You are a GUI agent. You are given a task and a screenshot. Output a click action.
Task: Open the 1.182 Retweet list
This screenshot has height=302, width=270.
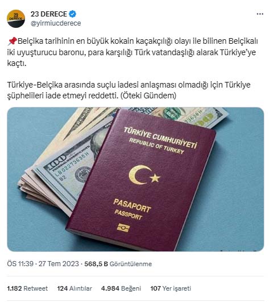coord(27,288)
